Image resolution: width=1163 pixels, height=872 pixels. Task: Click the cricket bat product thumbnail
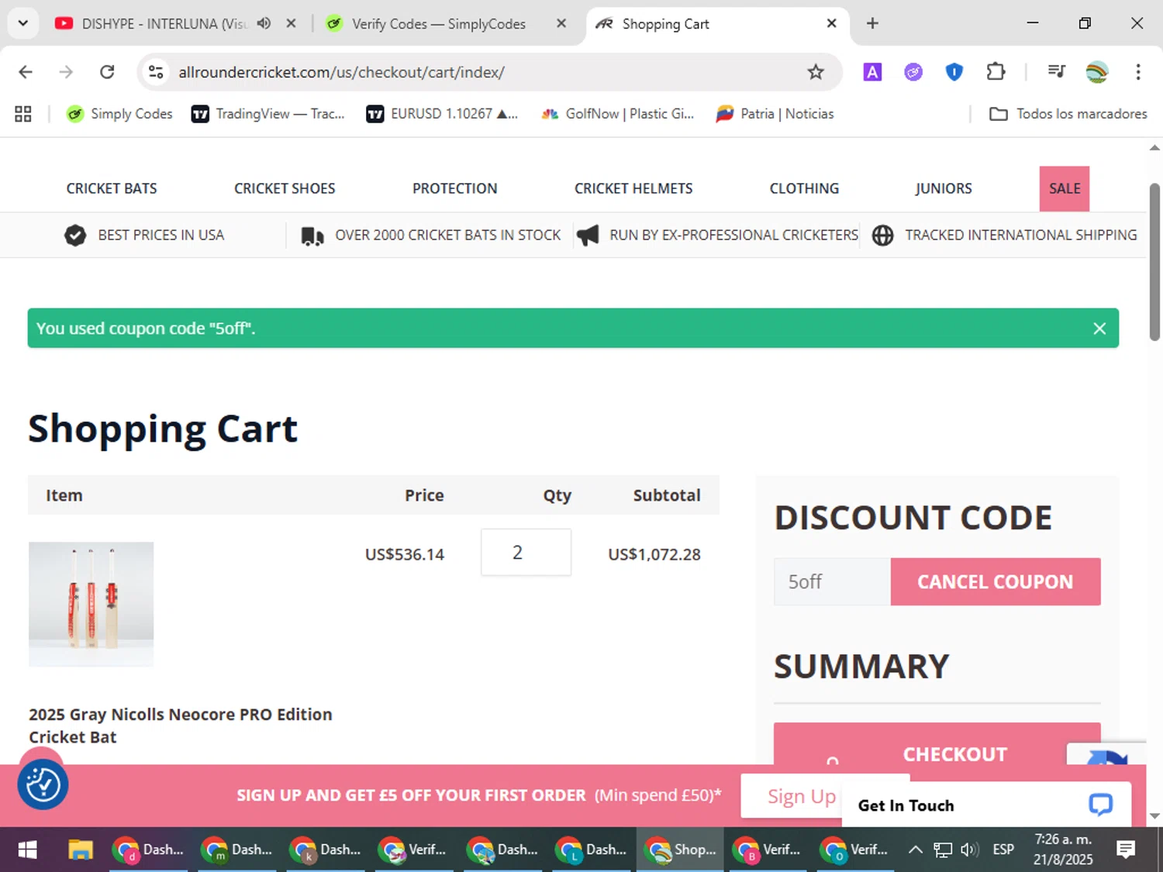91,604
